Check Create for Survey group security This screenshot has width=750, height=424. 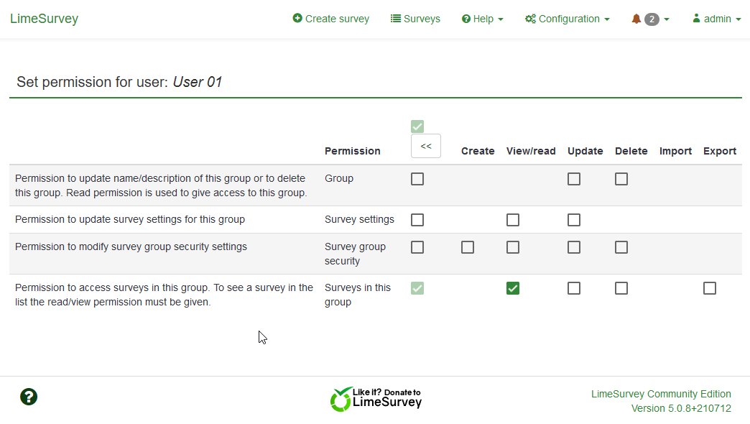(x=468, y=247)
